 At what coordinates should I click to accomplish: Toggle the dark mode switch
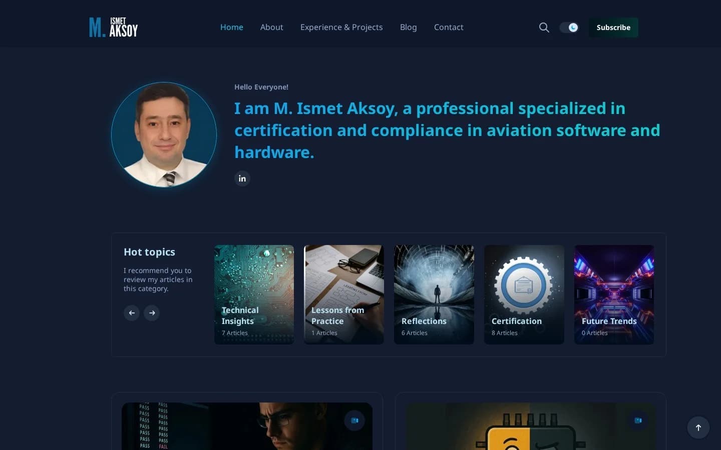[x=569, y=27]
